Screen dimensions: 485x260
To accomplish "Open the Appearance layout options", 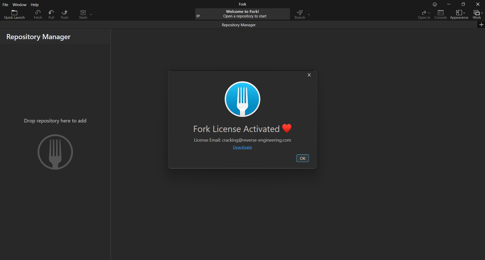I will [x=459, y=14].
